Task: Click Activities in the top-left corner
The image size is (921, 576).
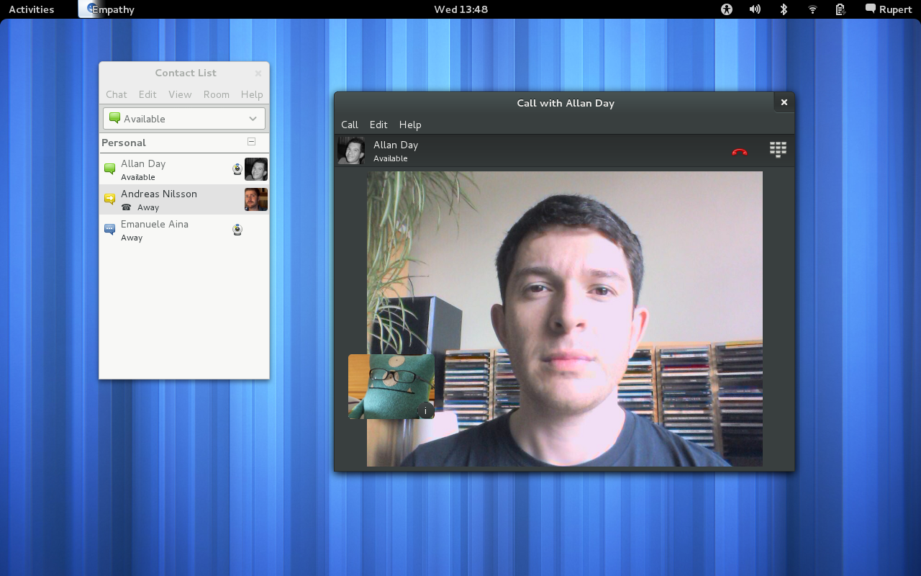Action: click(x=32, y=9)
